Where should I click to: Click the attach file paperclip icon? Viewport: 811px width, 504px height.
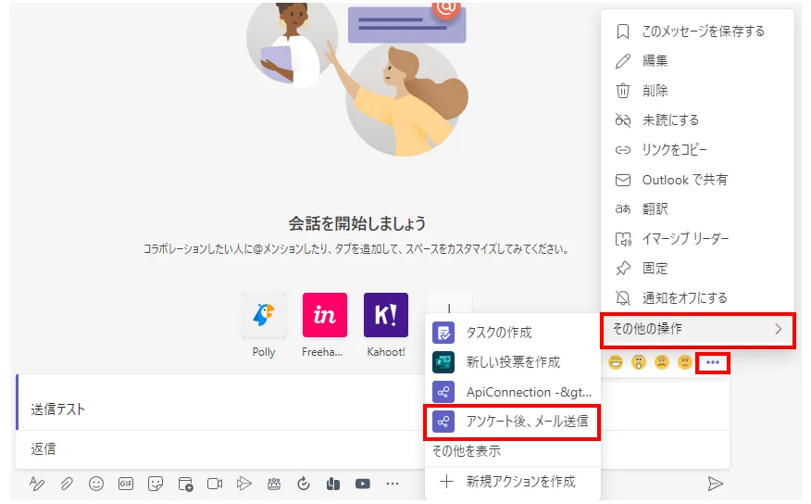click(67, 483)
